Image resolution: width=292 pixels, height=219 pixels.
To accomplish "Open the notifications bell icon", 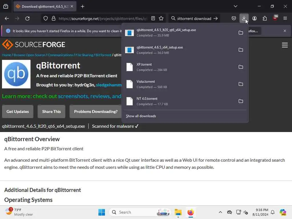I will click(x=273, y=212).
